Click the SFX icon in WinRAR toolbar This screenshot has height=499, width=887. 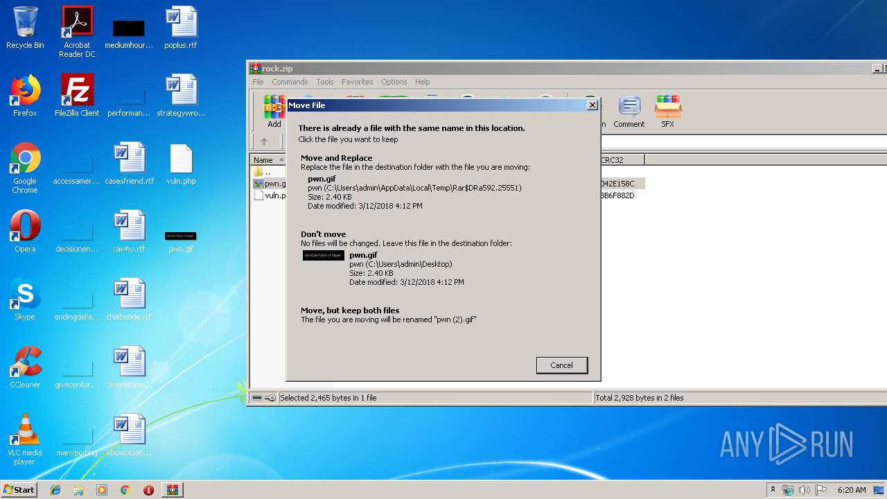pos(667,112)
